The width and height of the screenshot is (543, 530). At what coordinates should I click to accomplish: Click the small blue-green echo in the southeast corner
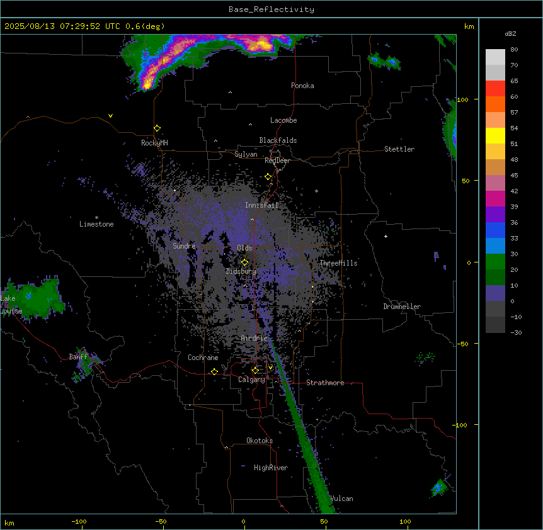click(438, 488)
